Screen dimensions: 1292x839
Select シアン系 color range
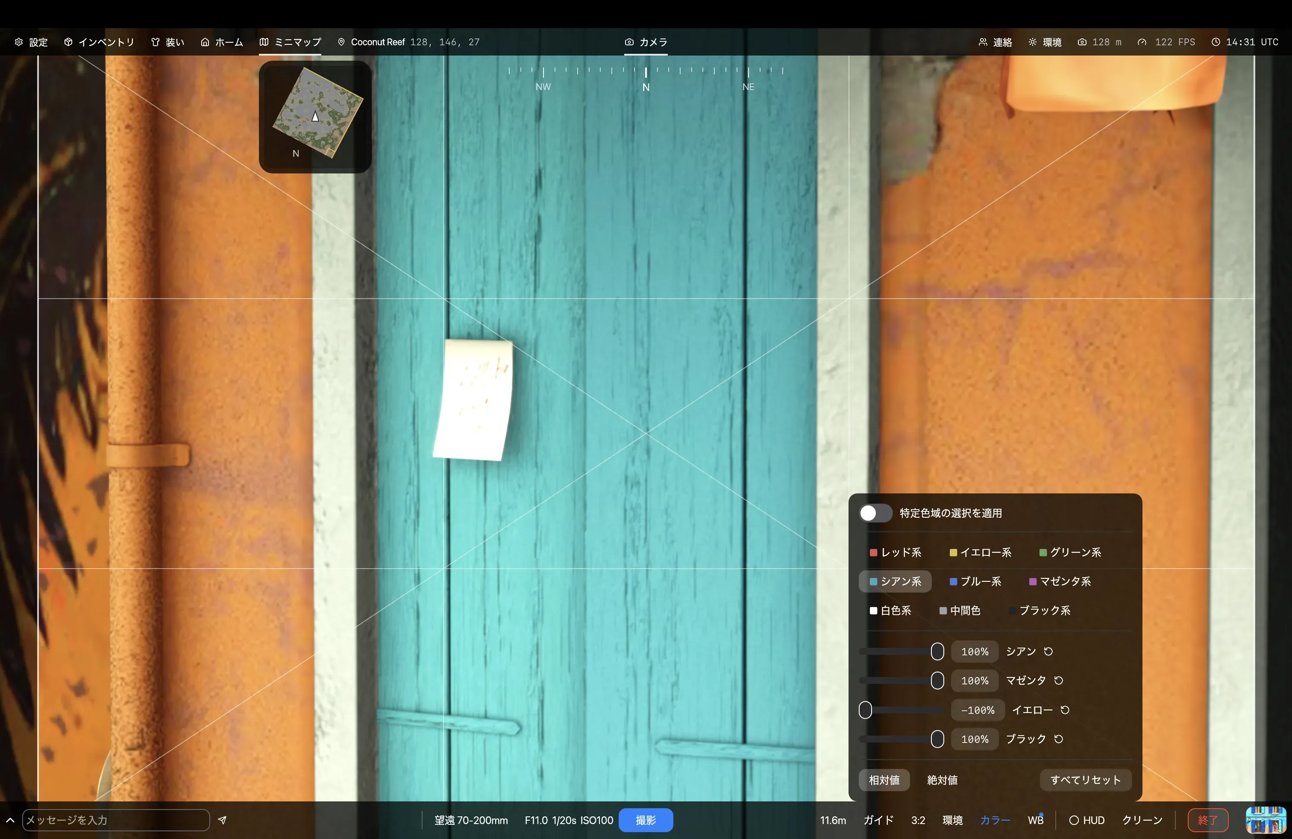pos(895,581)
